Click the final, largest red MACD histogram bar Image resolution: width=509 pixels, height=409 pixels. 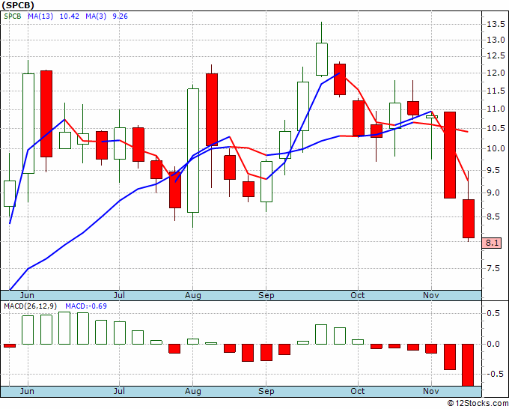click(468, 365)
